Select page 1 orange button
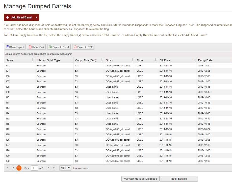The height and width of the screenshot is (182, 232). [x=19, y=168]
